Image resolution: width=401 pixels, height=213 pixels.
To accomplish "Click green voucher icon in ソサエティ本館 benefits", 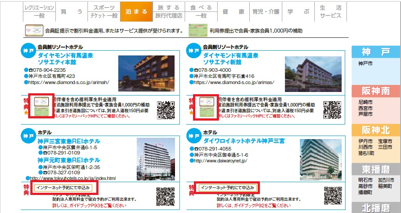I will (x=41, y=112).
